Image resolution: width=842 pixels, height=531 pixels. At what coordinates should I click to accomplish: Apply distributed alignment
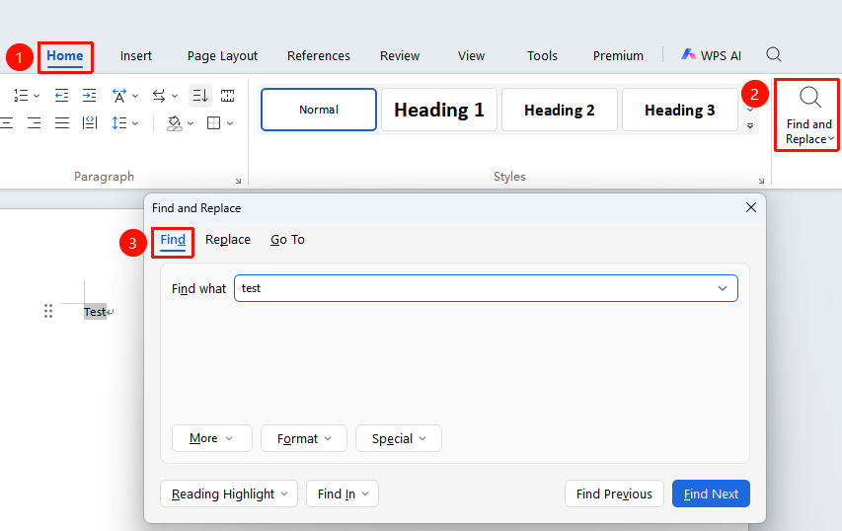pyautogui.click(x=90, y=123)
